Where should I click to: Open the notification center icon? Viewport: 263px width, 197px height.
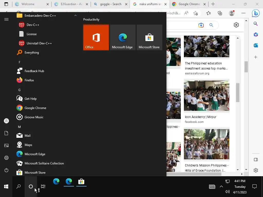tap(255, 186)
